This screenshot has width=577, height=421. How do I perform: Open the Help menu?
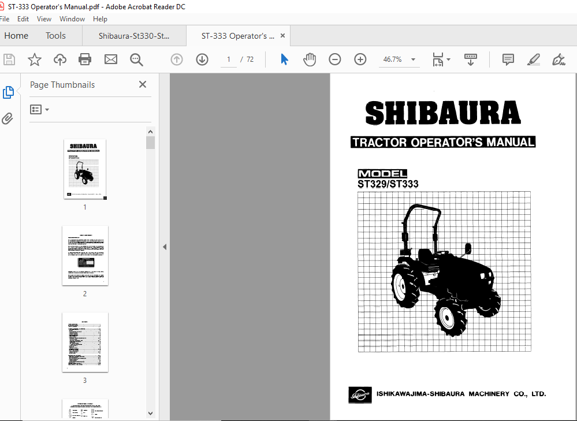pyautogui.click(x=100, y=18)
